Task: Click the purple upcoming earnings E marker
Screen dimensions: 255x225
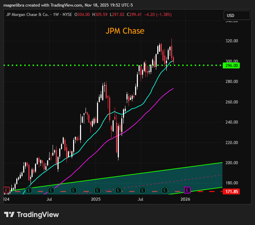Action: click(x=187, y=190)
